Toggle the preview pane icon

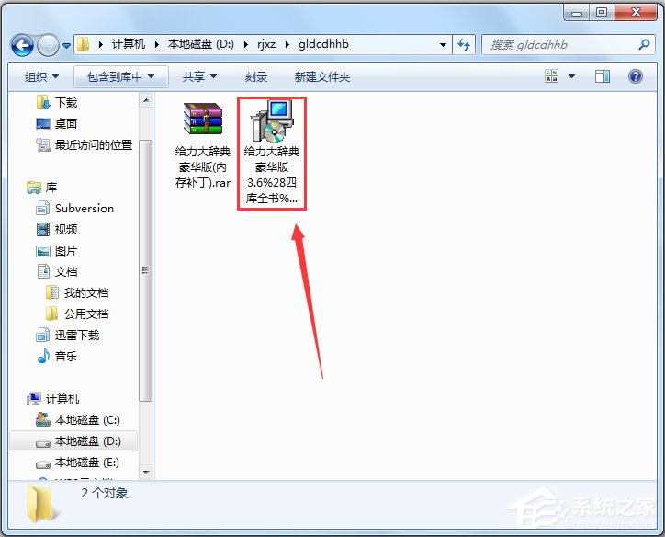click(602, 76)
